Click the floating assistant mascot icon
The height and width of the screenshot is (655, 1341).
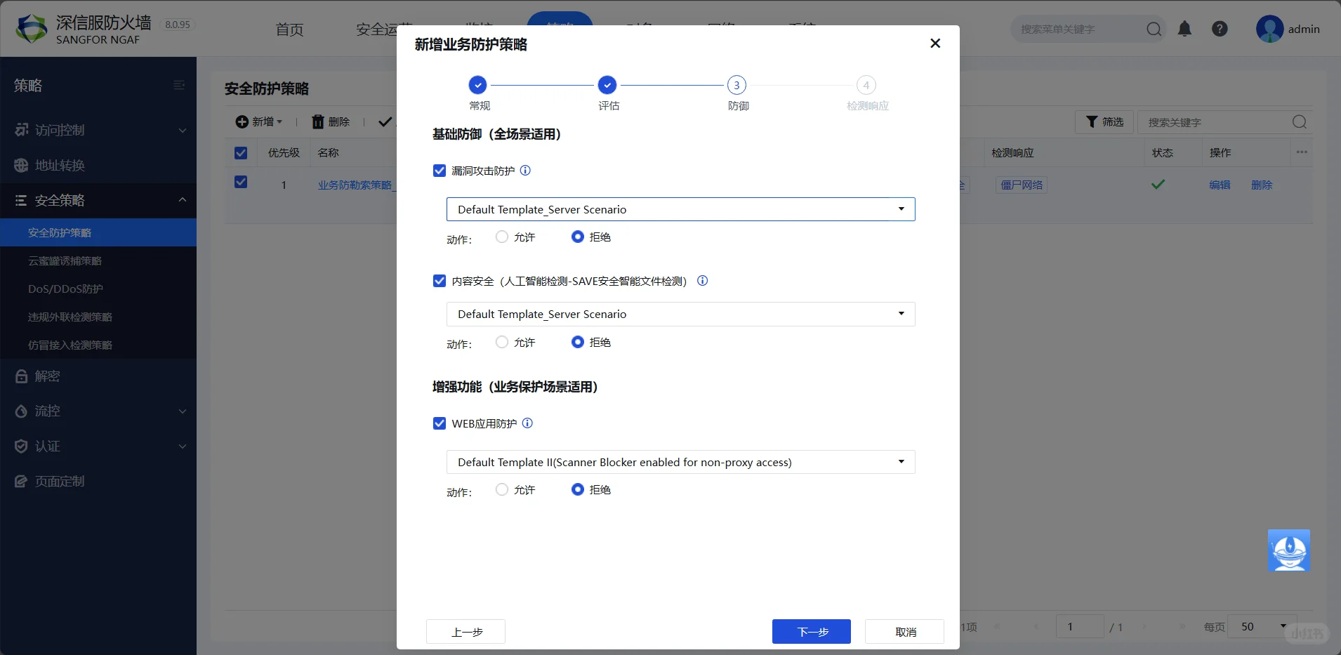1289,550
